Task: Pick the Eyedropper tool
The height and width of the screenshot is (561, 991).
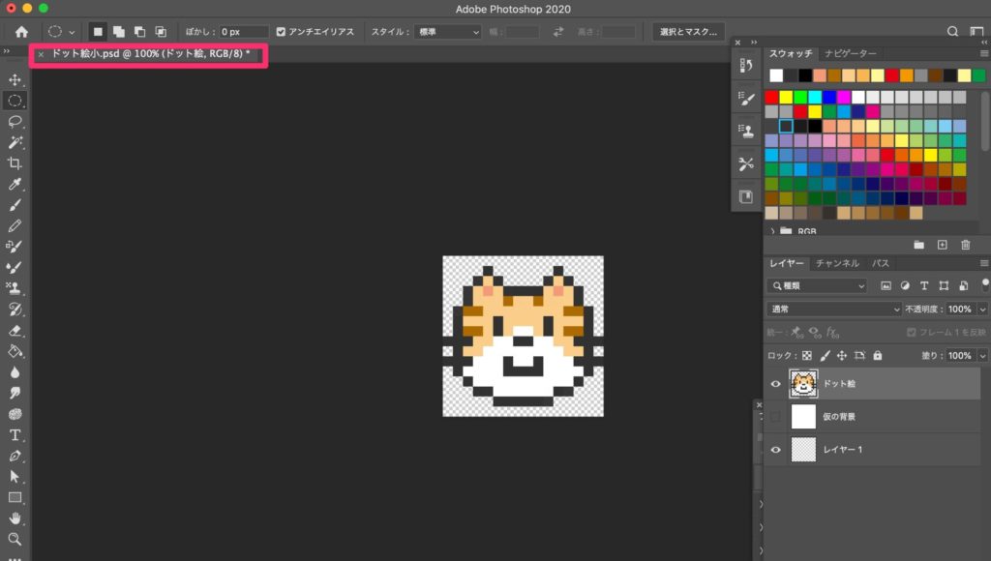Action: click(x=15, y=184)
